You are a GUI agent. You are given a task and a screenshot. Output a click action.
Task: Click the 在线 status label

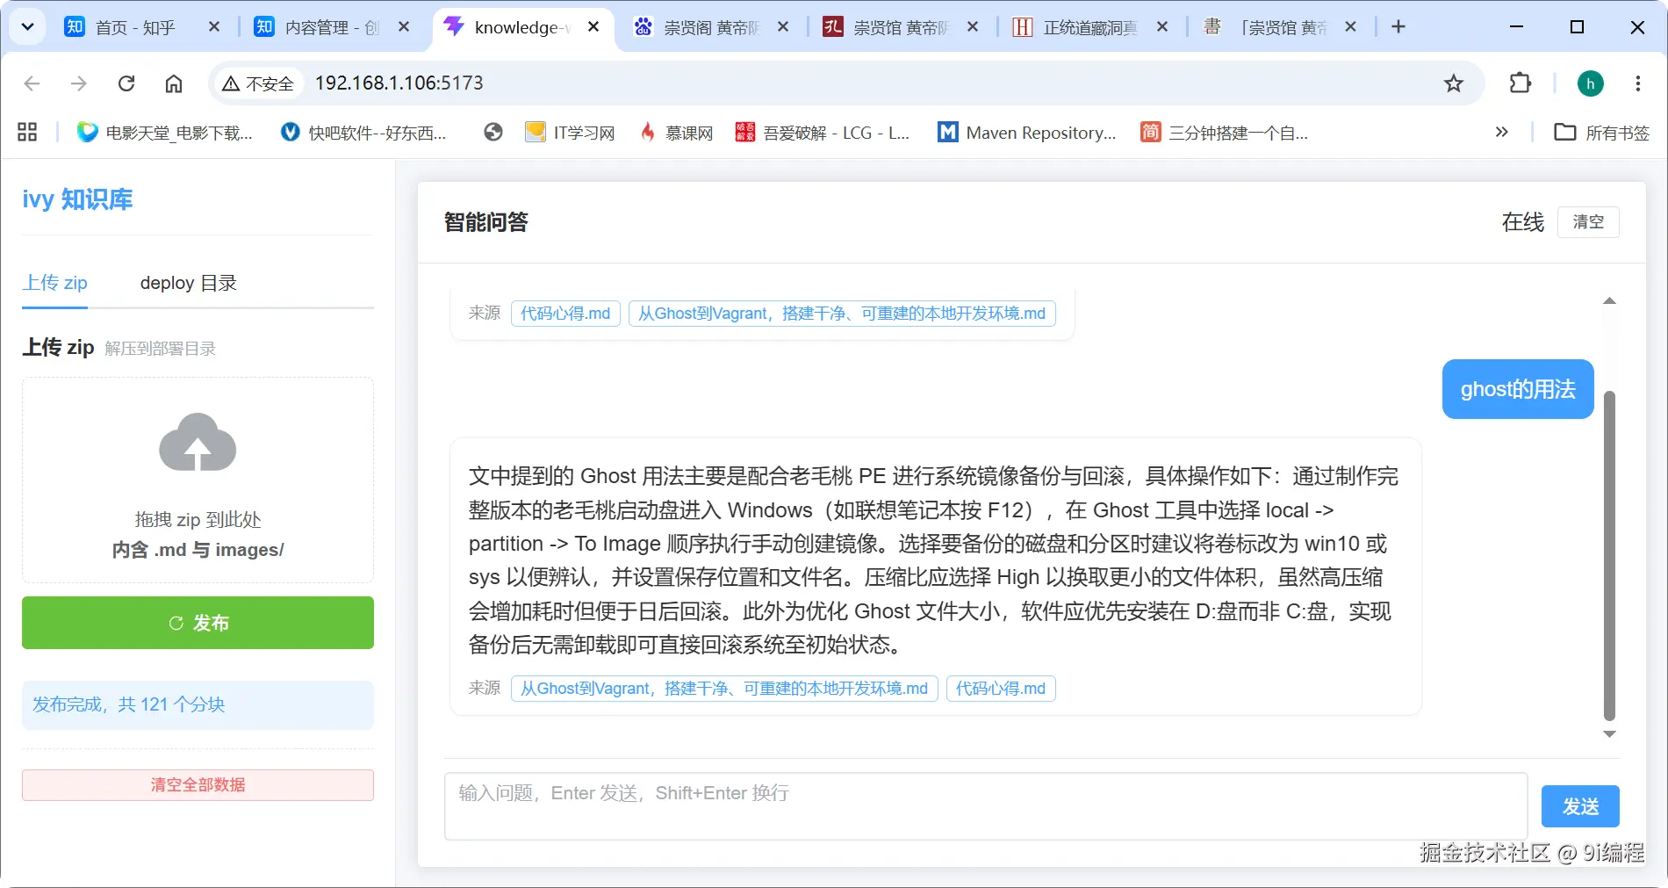1522,222
